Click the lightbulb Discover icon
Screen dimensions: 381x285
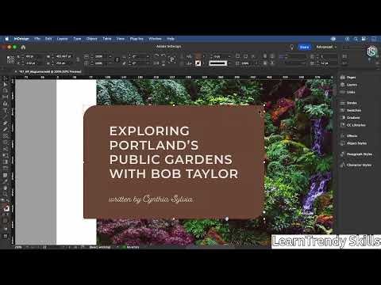pyautogui.click(x=292, y=47)
